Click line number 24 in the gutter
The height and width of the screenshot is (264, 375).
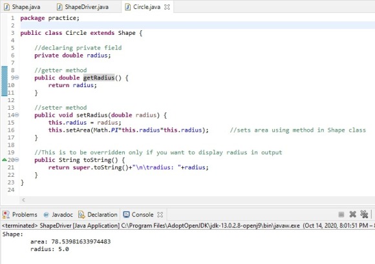click(x=11, y=190)
